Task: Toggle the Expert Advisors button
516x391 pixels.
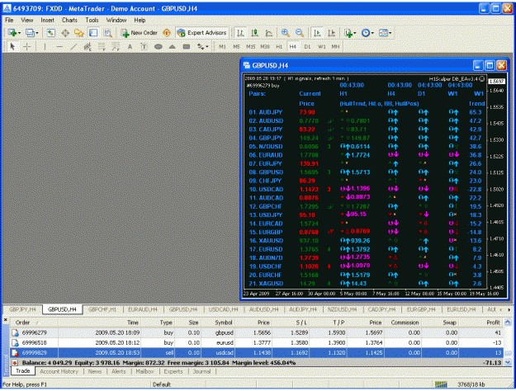Action: point(201,33)
